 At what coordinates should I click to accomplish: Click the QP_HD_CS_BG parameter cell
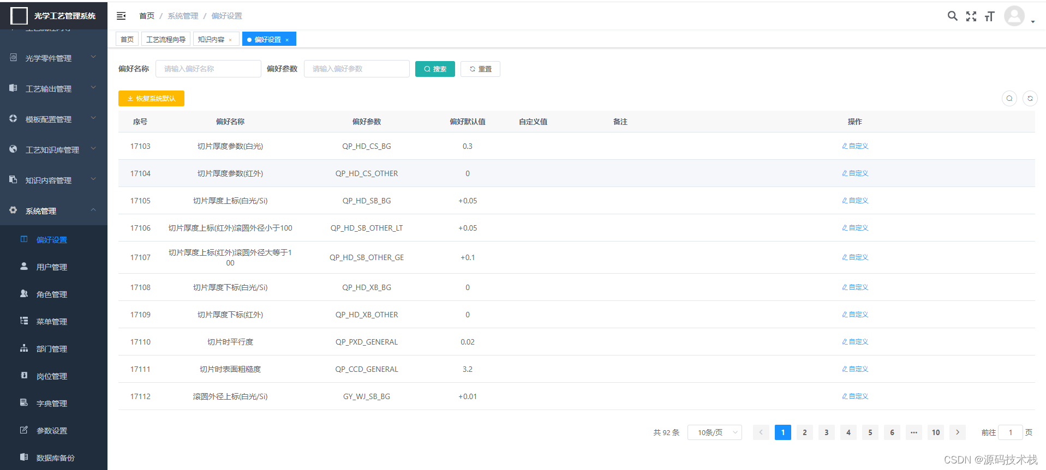[x=367, y=146]
